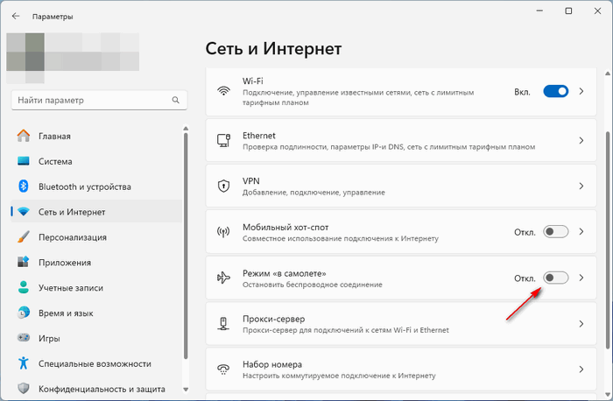Image resolution: width=613 pixels, height=401 pixels.
Task: Click the airplane mode icon
Action: (x=223, y=278)
